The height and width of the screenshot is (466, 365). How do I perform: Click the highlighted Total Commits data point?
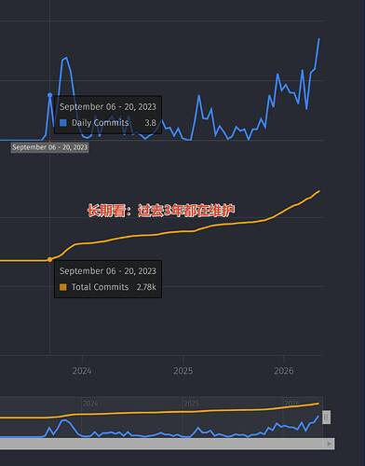(x=50, y=259)
